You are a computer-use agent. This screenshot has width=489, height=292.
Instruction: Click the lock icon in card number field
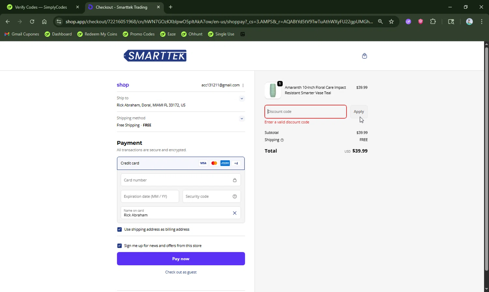[x=234, y=180]
